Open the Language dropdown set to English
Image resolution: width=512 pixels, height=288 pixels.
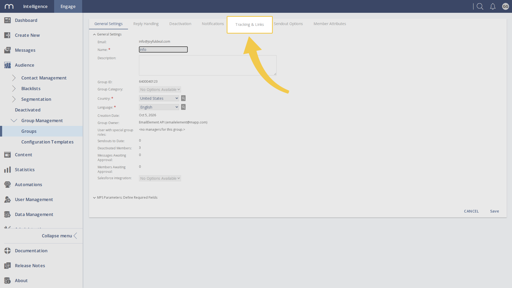(x=159, y=107)
